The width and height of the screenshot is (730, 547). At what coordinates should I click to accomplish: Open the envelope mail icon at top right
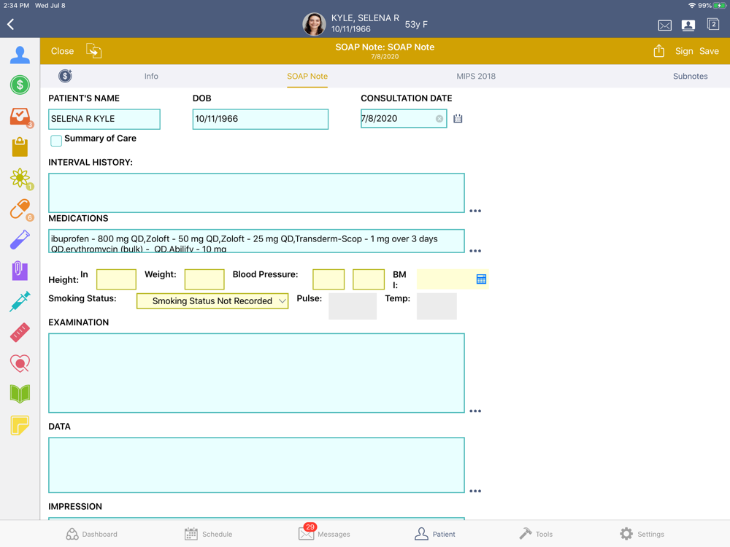664,25
